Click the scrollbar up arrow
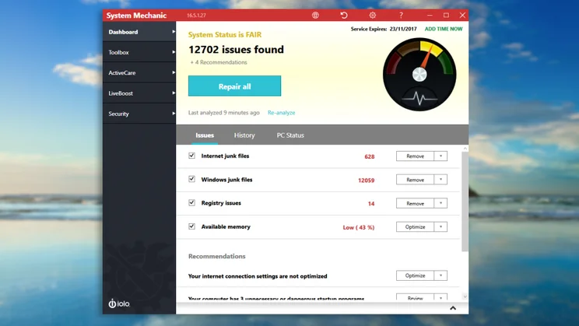Viewport: 579px width, 326px height. 465,149
